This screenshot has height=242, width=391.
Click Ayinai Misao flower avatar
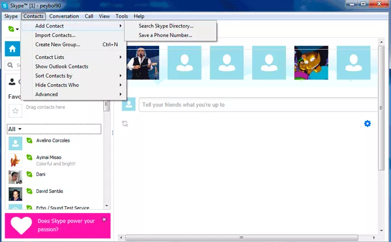point(16,161)
